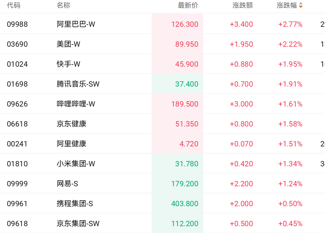
Task: Click the 哔哩哔哩-W stock name
Action: [x=76, y=104]
